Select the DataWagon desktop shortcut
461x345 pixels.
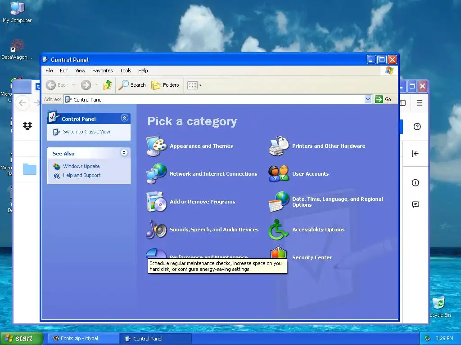(x=17, y=49)
